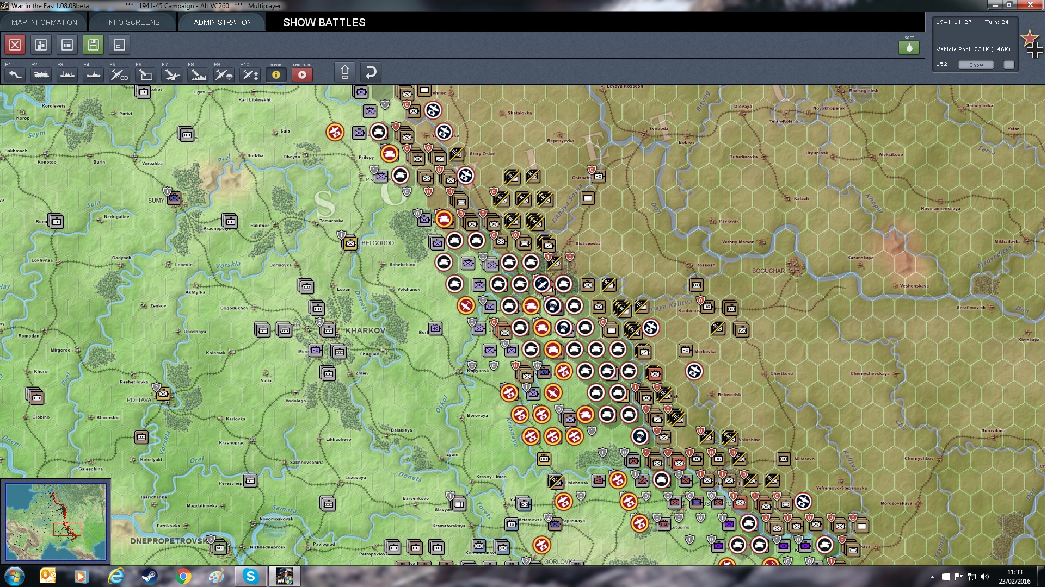Image resolution: width=1053 pixels, height=587 pixels.
Task: Click the Stary Oskol town label
Action: pos(482,154)
